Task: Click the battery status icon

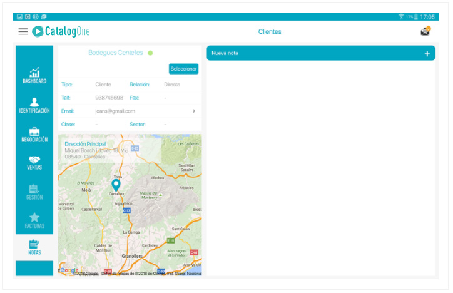Action: click(415, 17)
